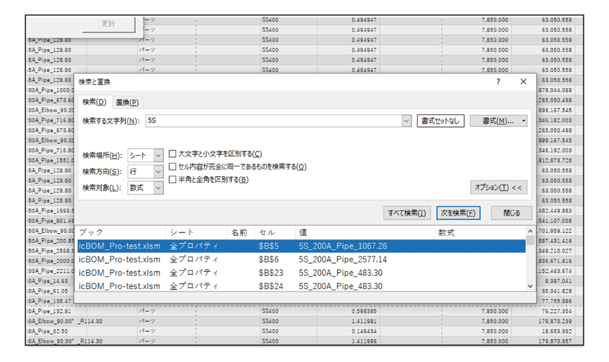Enable 半角と全角を区別する checkbox

(x=173, y=179)
